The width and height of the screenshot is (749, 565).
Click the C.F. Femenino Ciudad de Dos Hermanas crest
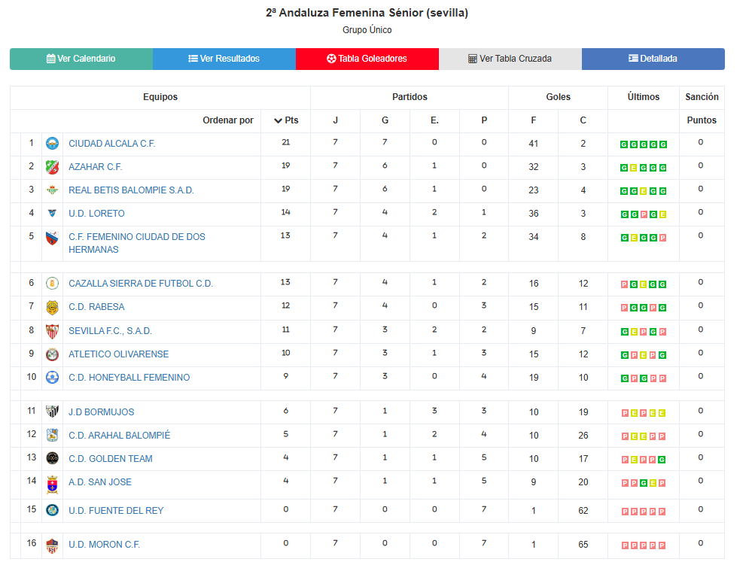point(52,238)
